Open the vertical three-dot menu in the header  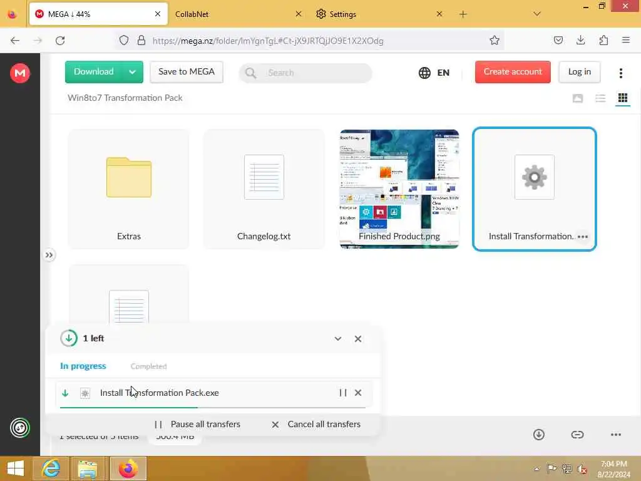(x=620, y=73)
